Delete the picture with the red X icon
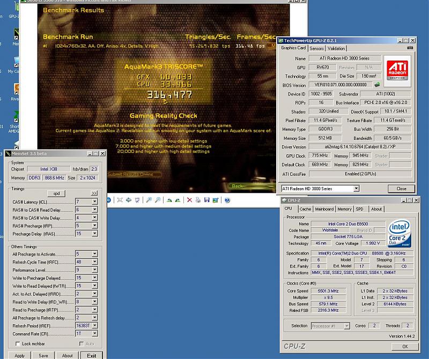429x359 pixels. 189,200
